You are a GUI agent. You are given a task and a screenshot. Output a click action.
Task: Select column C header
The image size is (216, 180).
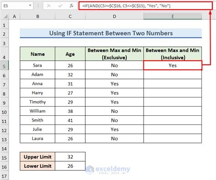(x=70, y=16)
